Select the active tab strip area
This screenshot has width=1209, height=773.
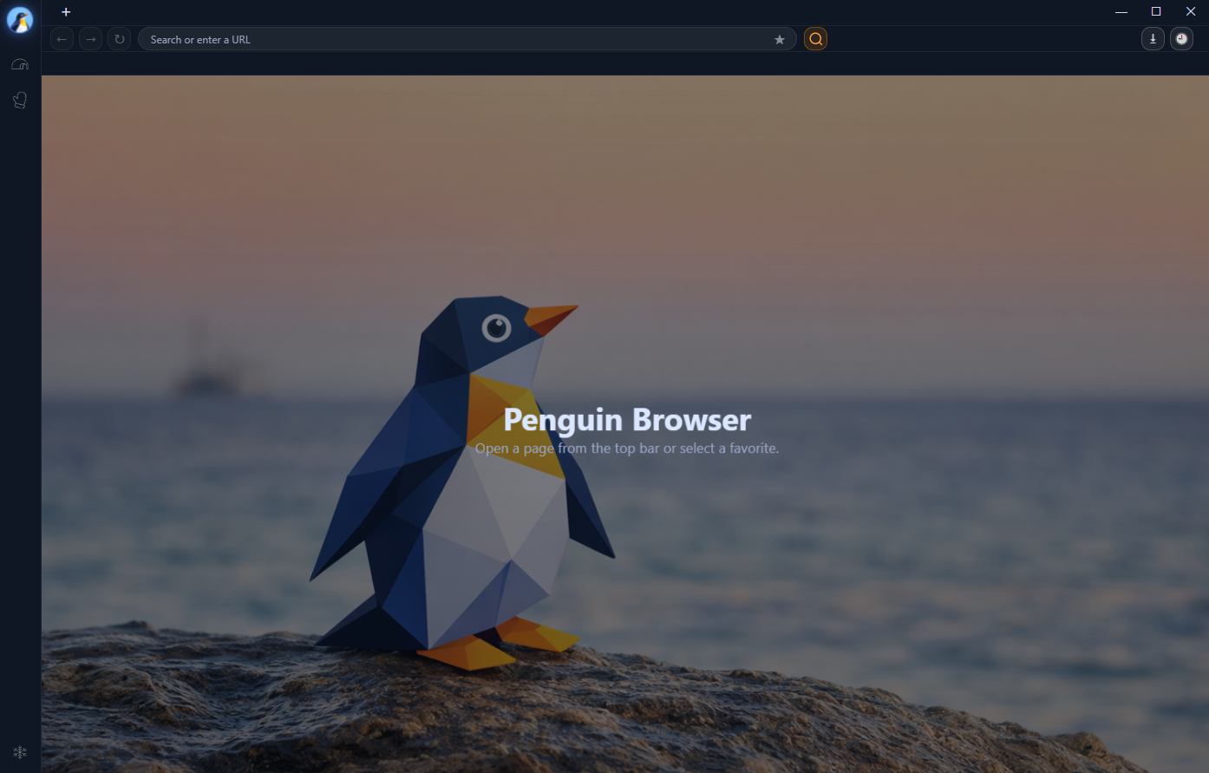click(x=347, y=11)
